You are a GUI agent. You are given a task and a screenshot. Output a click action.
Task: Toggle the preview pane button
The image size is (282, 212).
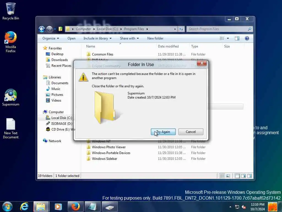click(x=237, y=38)
